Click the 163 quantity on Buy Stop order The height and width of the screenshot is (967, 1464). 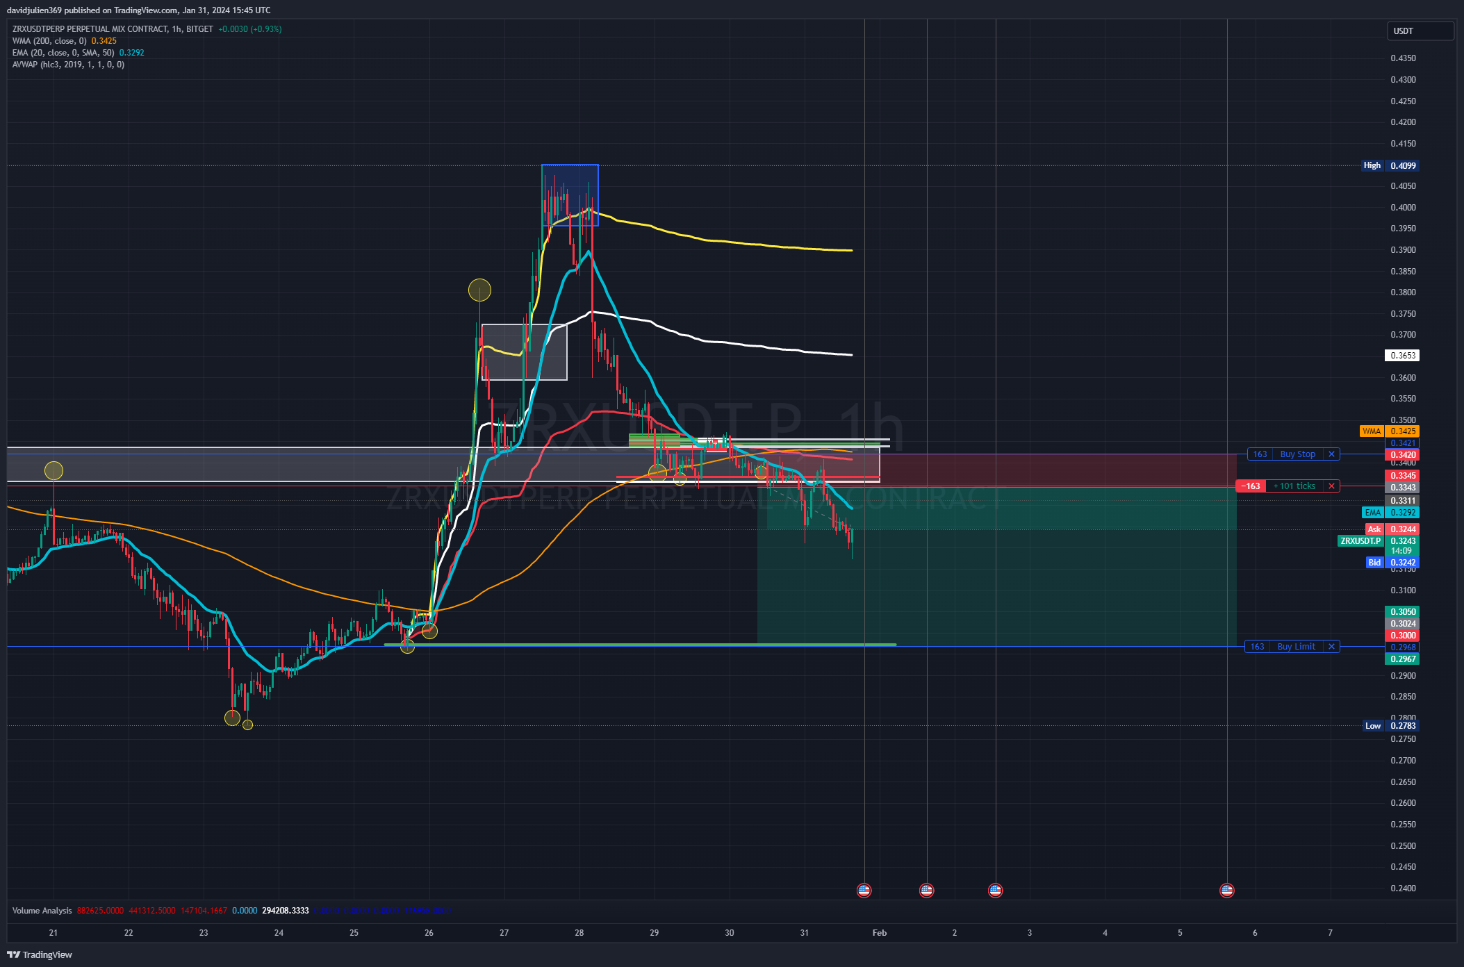pos(1260,454)
